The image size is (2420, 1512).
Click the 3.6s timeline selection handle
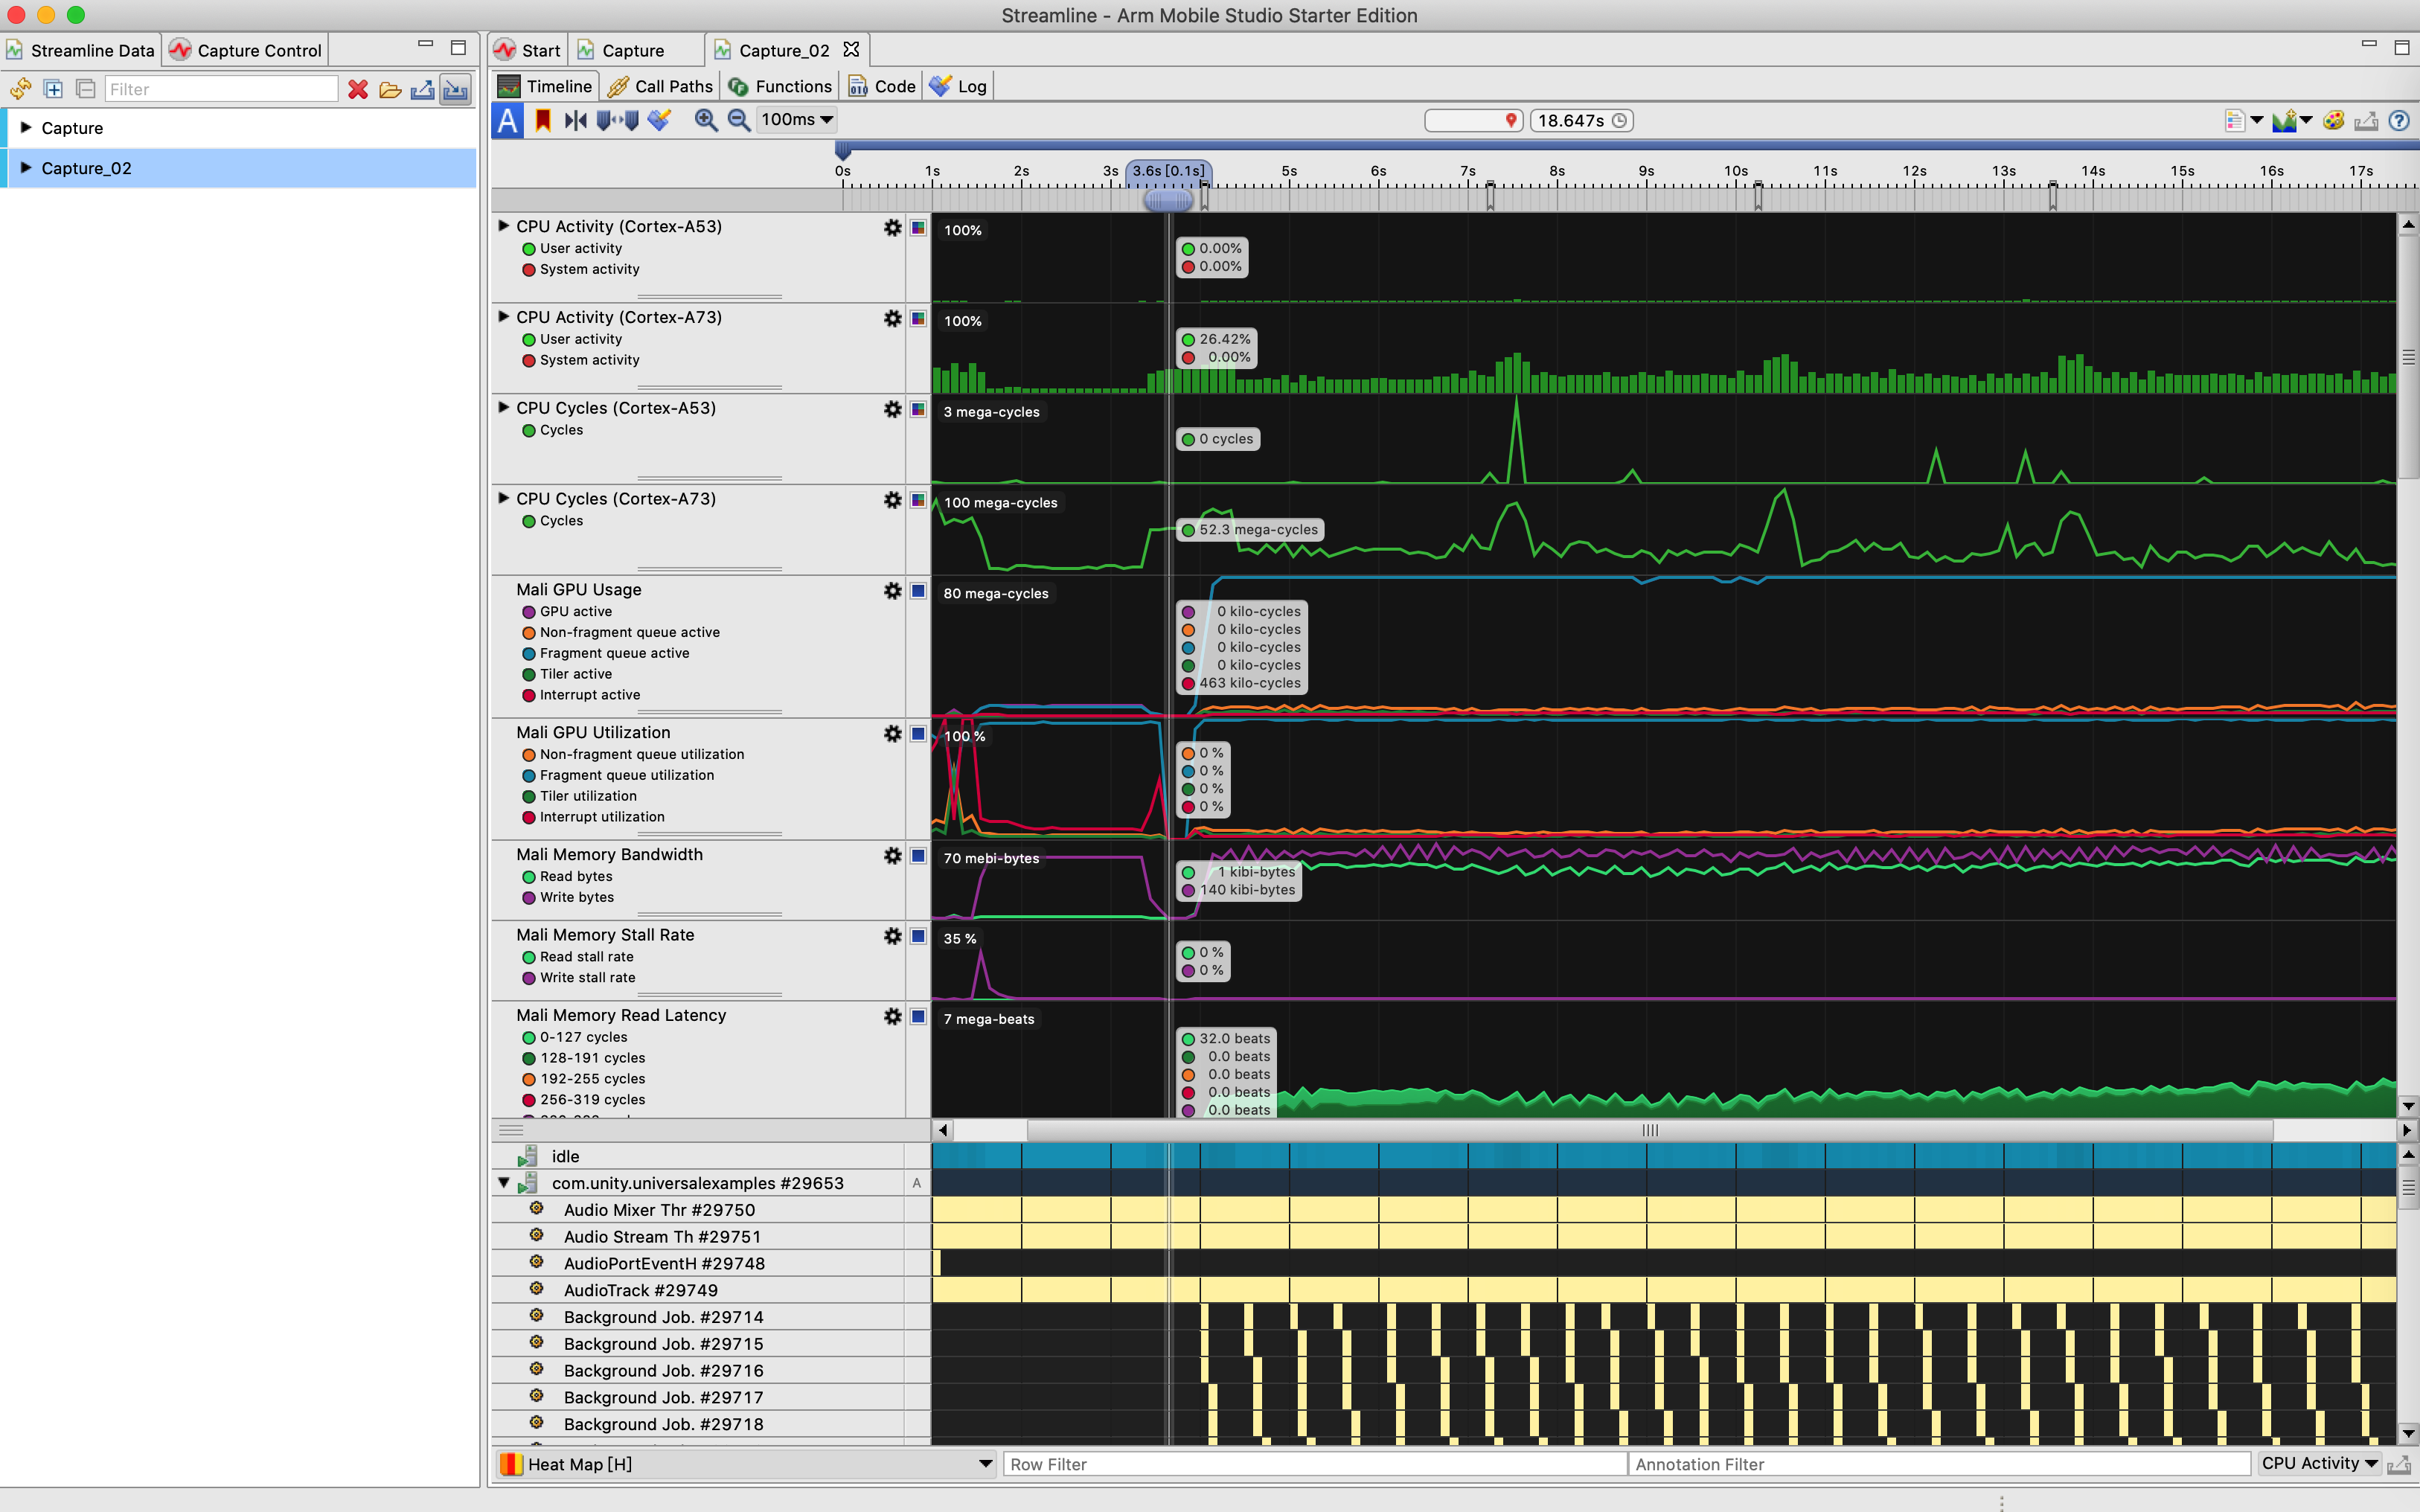click(1168, 200)
